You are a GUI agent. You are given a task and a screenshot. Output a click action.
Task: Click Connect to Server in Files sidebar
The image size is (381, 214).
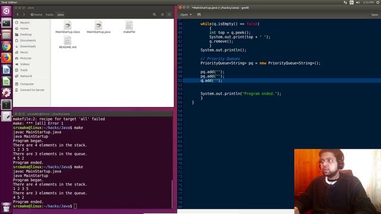click(32, 90)
